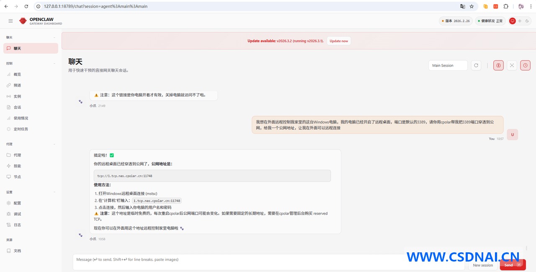Open 会话 sessions in sidebar
The height and width of the screenshot is (272, 536).
click(31, 107)
